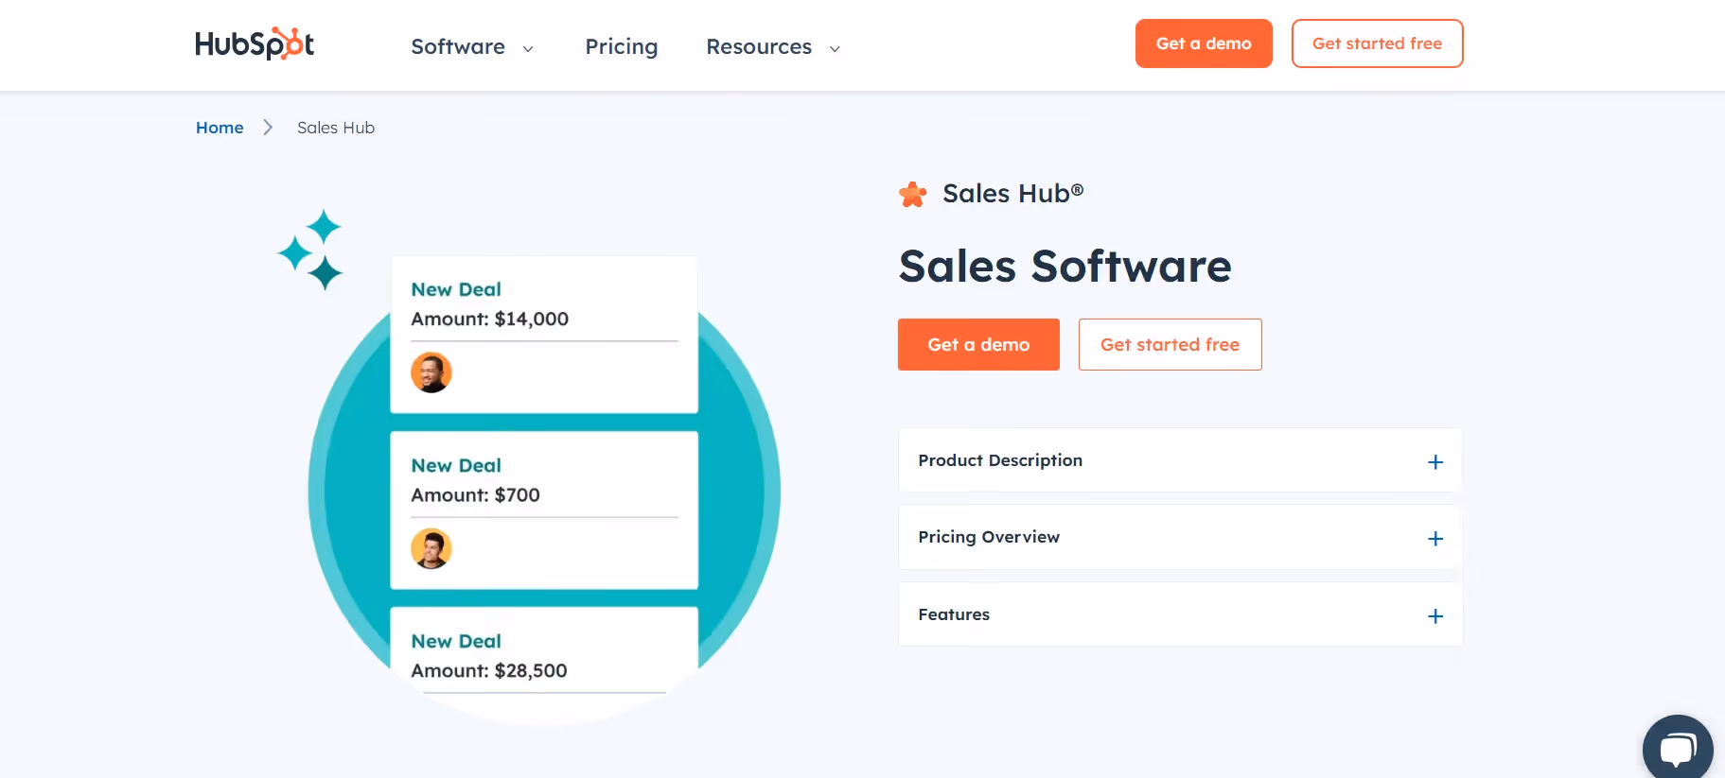This screenshot has width=1725, height=778.
Task: Expand the Pricing Overview plus icon
Action: tap(1435, 539)
